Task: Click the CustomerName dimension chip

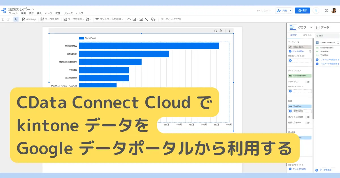Action: click(x=300, y=76)
